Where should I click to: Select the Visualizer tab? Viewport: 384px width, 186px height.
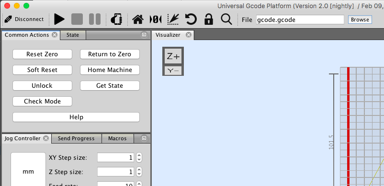coord(168,35)
